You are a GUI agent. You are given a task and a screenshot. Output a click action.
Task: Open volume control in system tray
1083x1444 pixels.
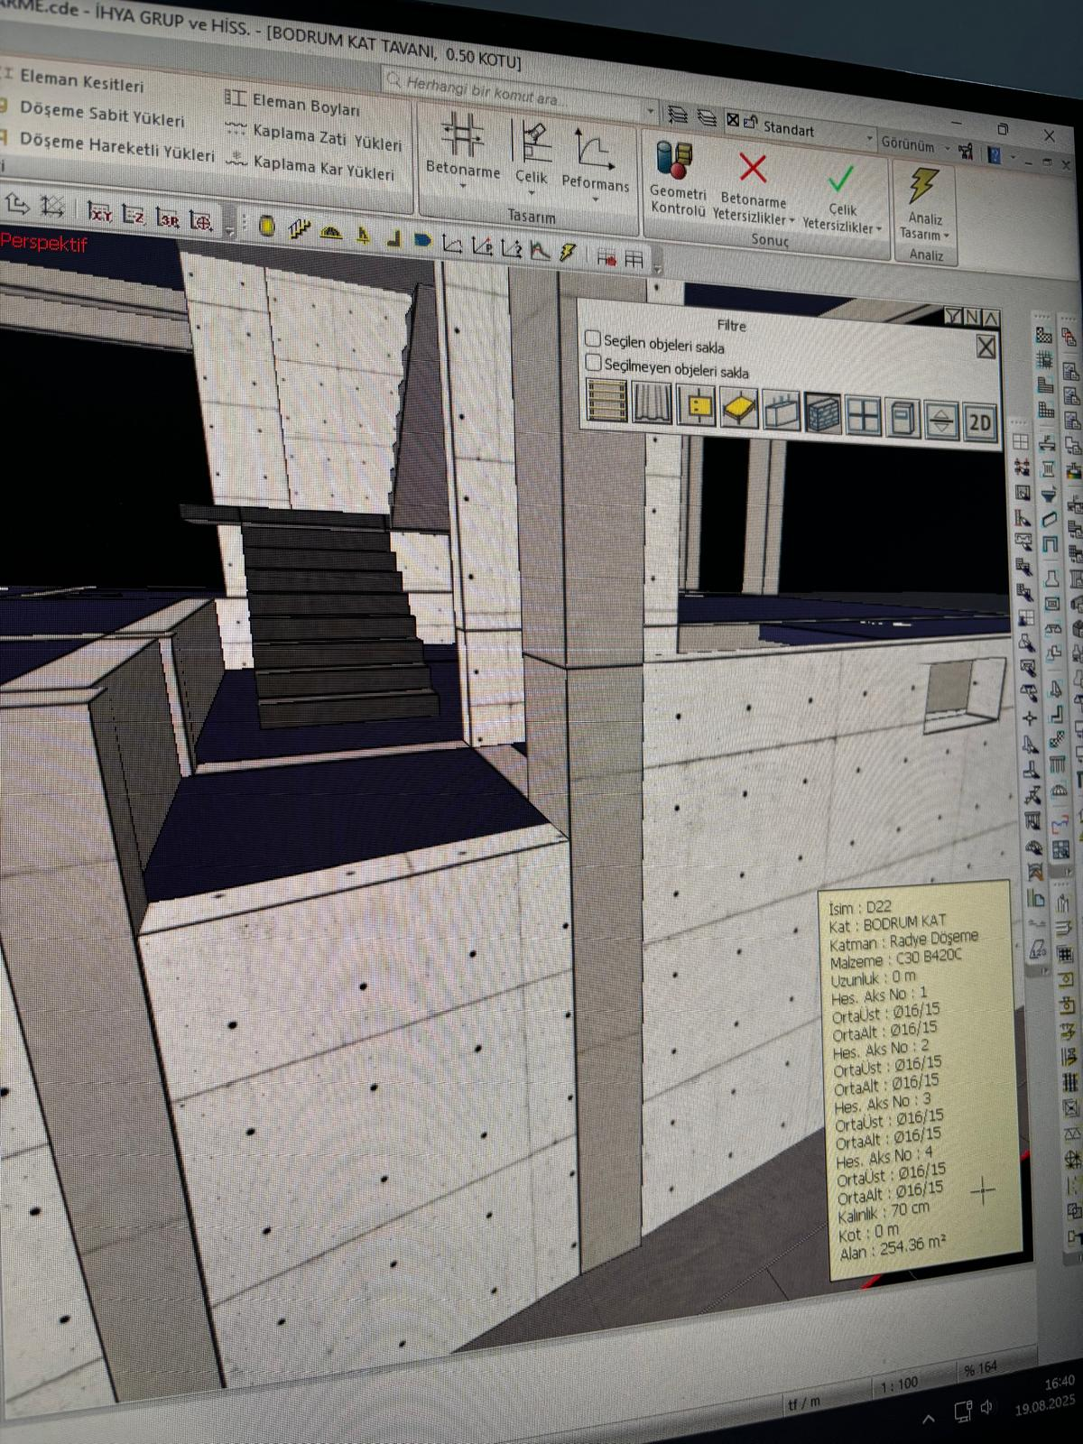986,1407
